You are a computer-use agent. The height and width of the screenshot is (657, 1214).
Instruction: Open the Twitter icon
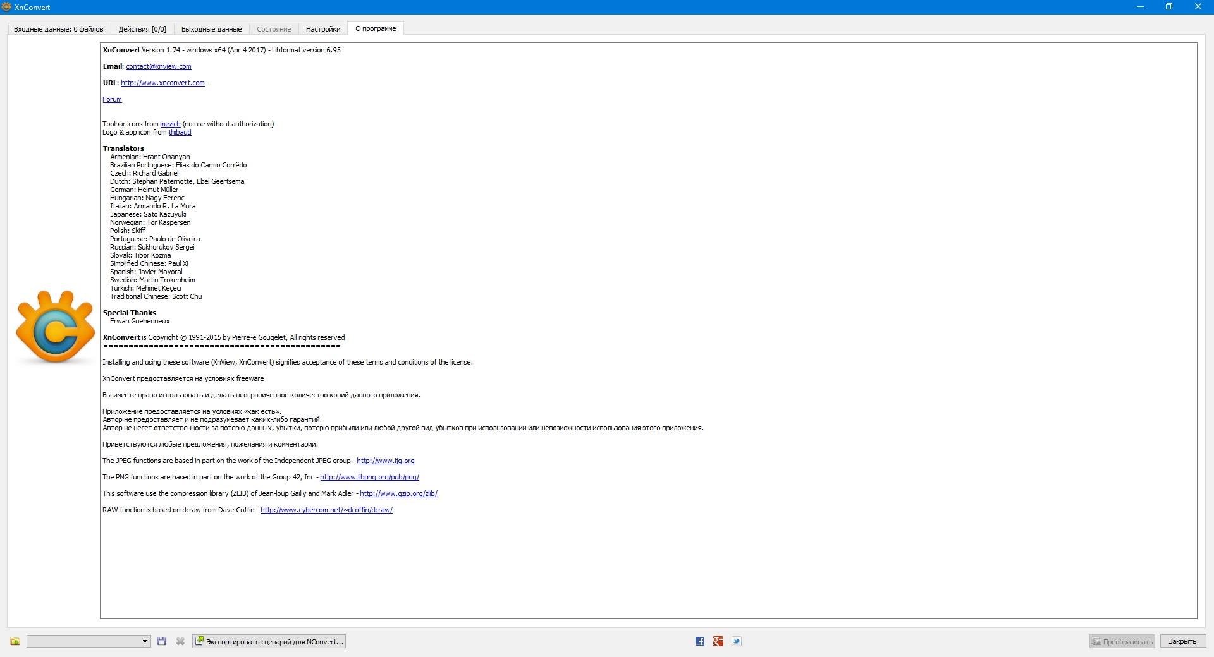pos(737,641)
